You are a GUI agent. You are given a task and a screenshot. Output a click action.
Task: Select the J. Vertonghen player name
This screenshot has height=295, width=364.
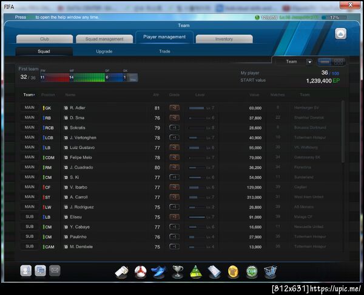point(83,137)
